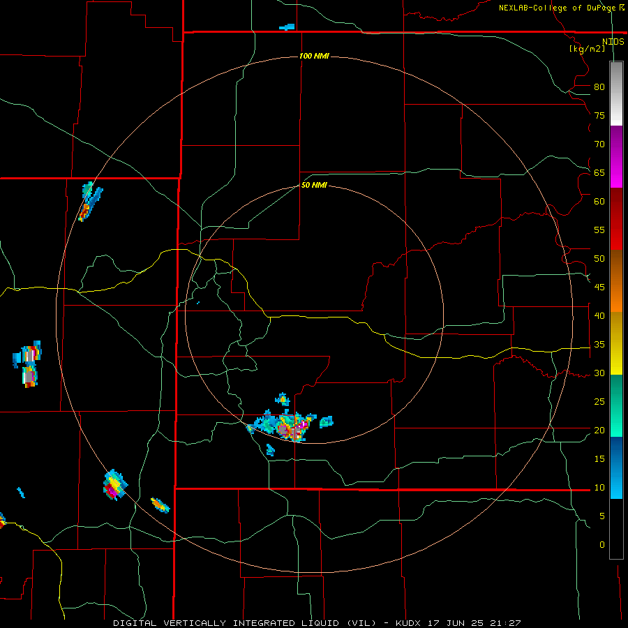
Task: Click the "17 JUN 25" date in caption
Action: (456, 623)
